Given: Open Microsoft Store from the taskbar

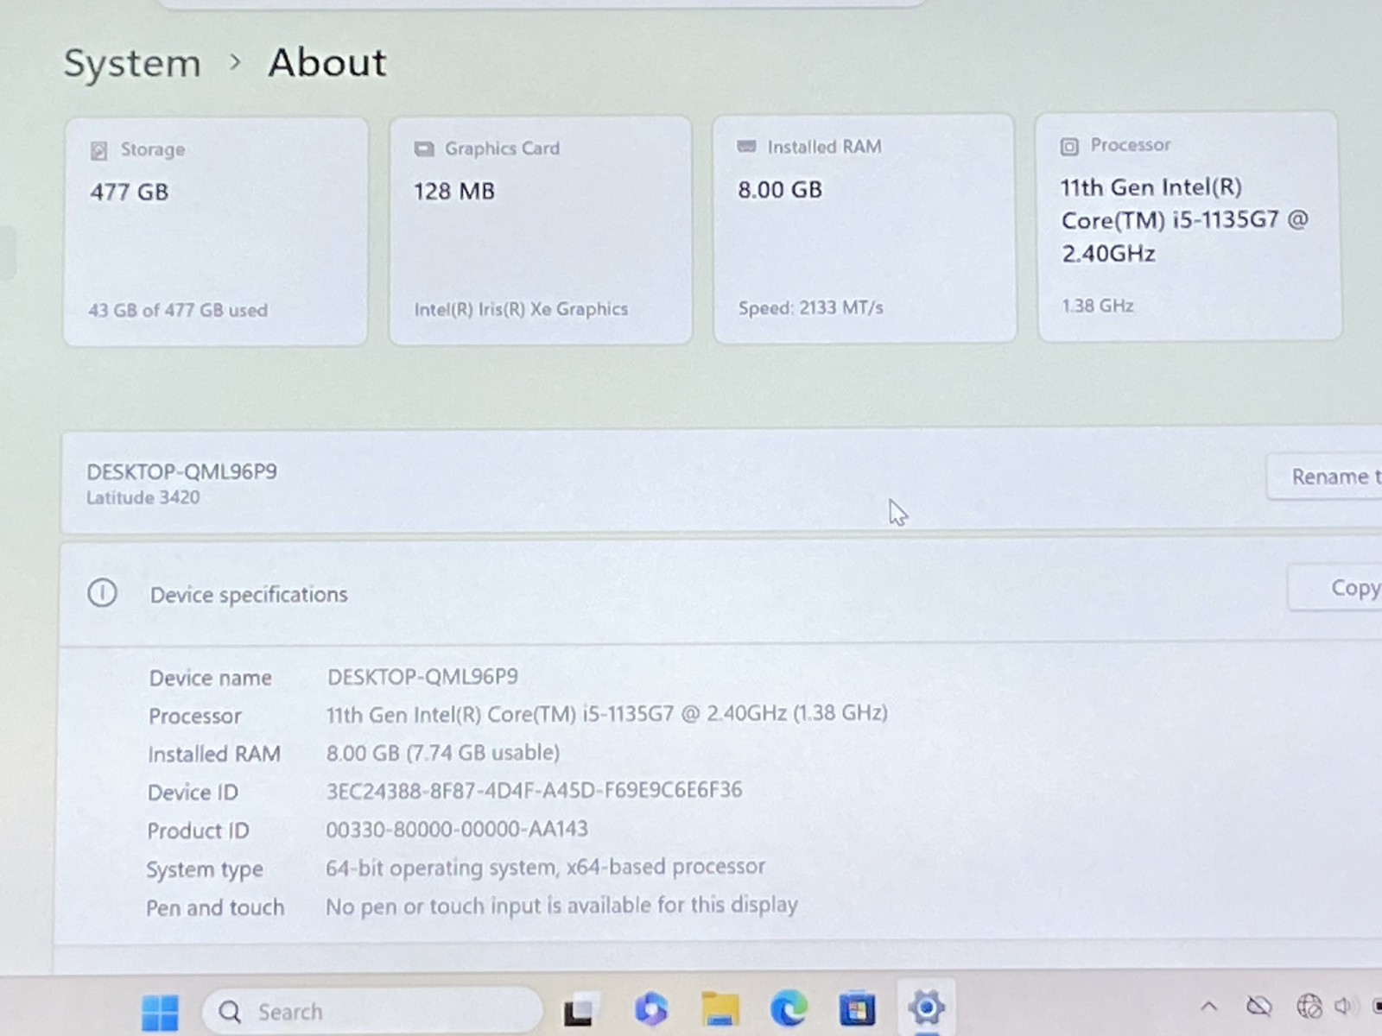Looking at the screenshot, I should (x=857, y=1008).
